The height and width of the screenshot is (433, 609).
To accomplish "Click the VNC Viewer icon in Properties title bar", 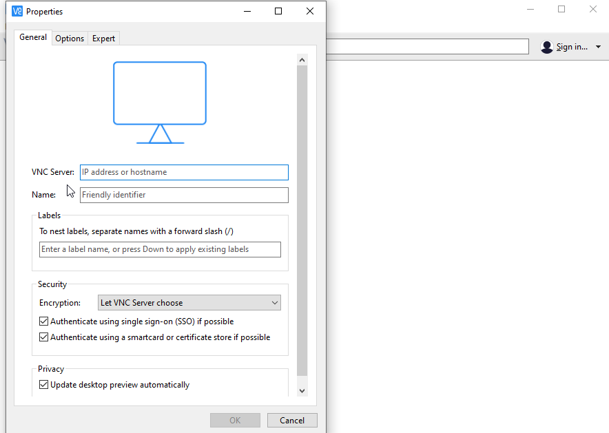I will tap(17, 11).
